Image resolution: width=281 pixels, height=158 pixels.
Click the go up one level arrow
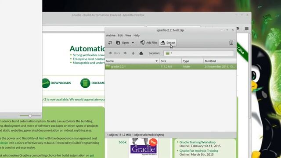pos(133,53)
